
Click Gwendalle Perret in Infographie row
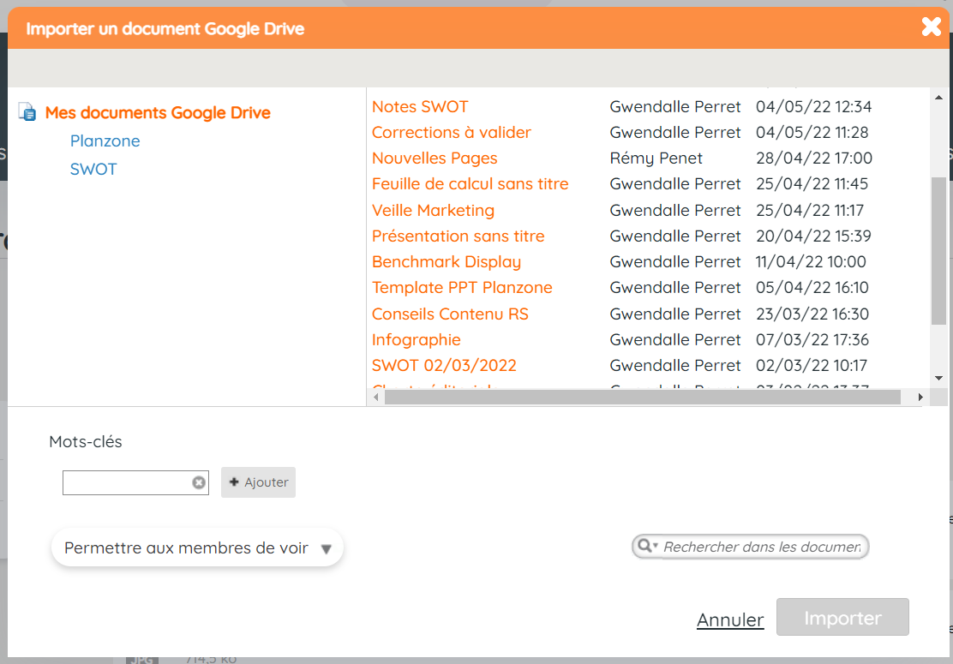(x=675, y=339)
